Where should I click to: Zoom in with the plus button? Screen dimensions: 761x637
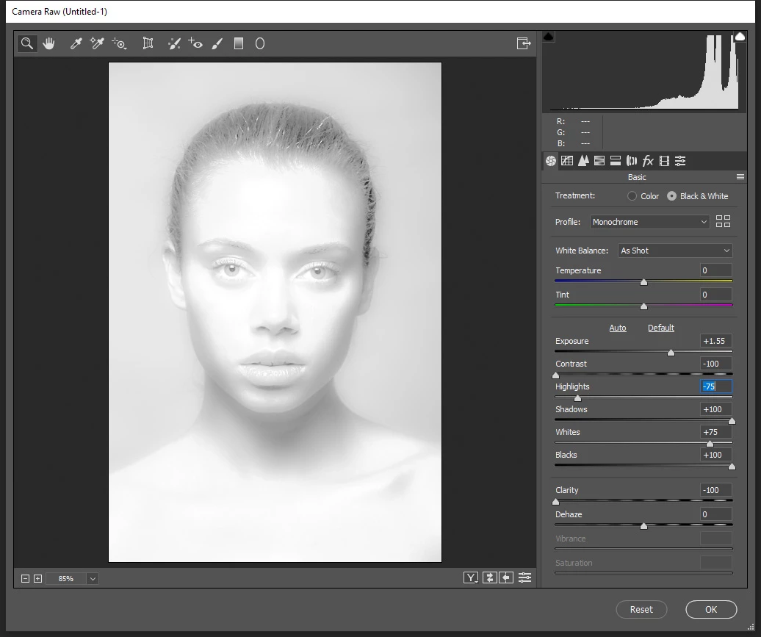pyautogui.click(x=38, y=578)
